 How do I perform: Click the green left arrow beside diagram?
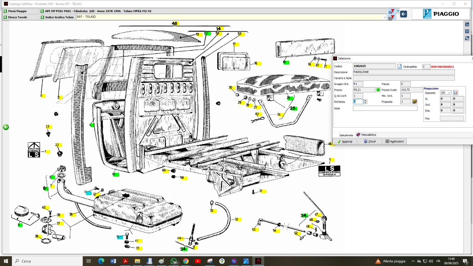tap(6, 127)
